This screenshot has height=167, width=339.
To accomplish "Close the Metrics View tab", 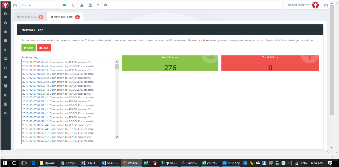I will point(41,17).
